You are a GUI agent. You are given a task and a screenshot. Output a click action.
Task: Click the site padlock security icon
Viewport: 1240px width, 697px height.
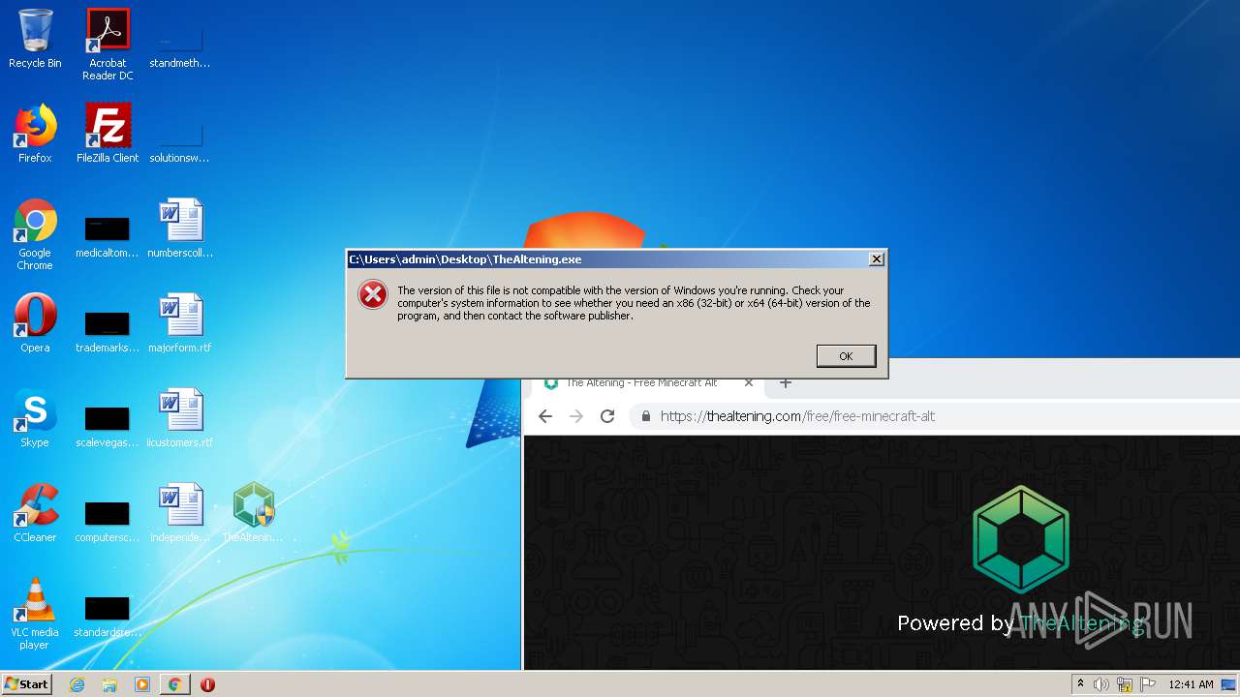[x=646, y=416]
